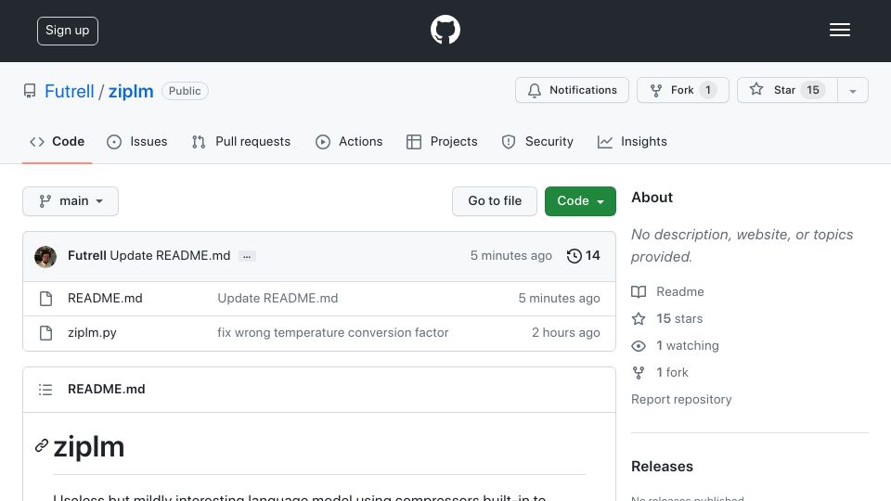The width and height of the screenshot is (891, 501).
Task: Click the 14 commits count
Action: (593, 256)
